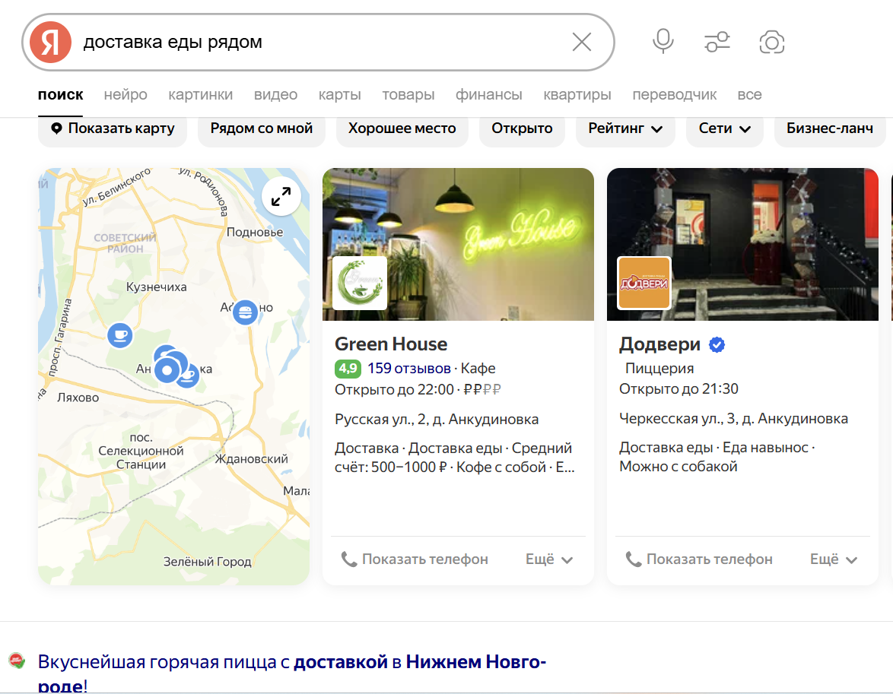Select the поиск tab
The height and width of the screenshot is (694, 893).
60,94
